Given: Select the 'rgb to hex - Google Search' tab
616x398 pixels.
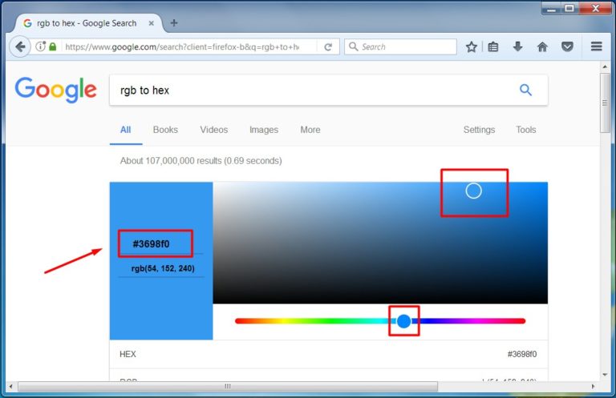Looking at the screenshot, I should (x=88, y=23).
